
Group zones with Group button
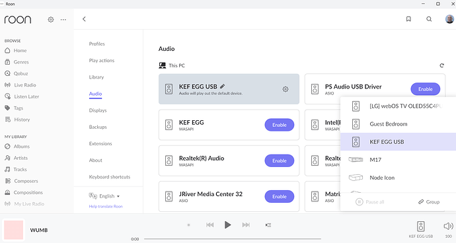[x=429, y=201]
